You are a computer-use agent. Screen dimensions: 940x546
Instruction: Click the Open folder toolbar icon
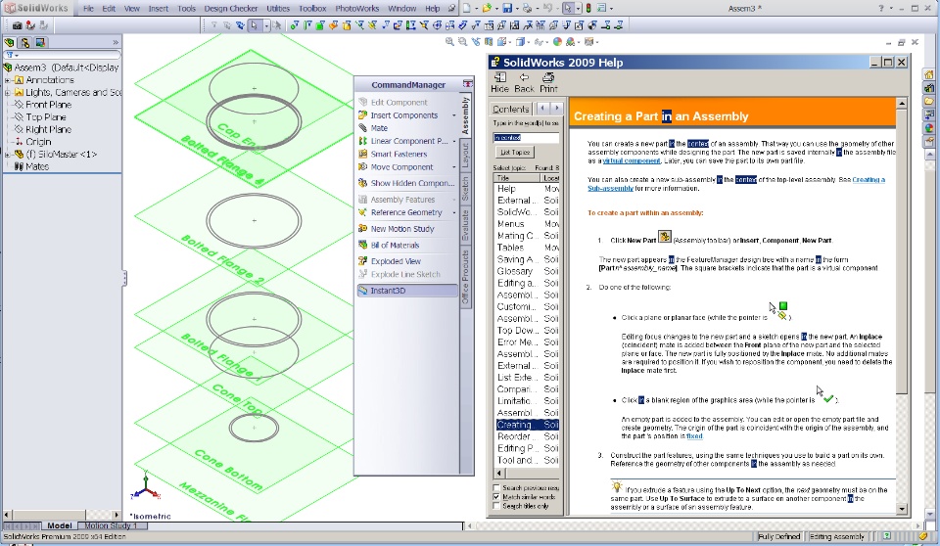(487, 9)
